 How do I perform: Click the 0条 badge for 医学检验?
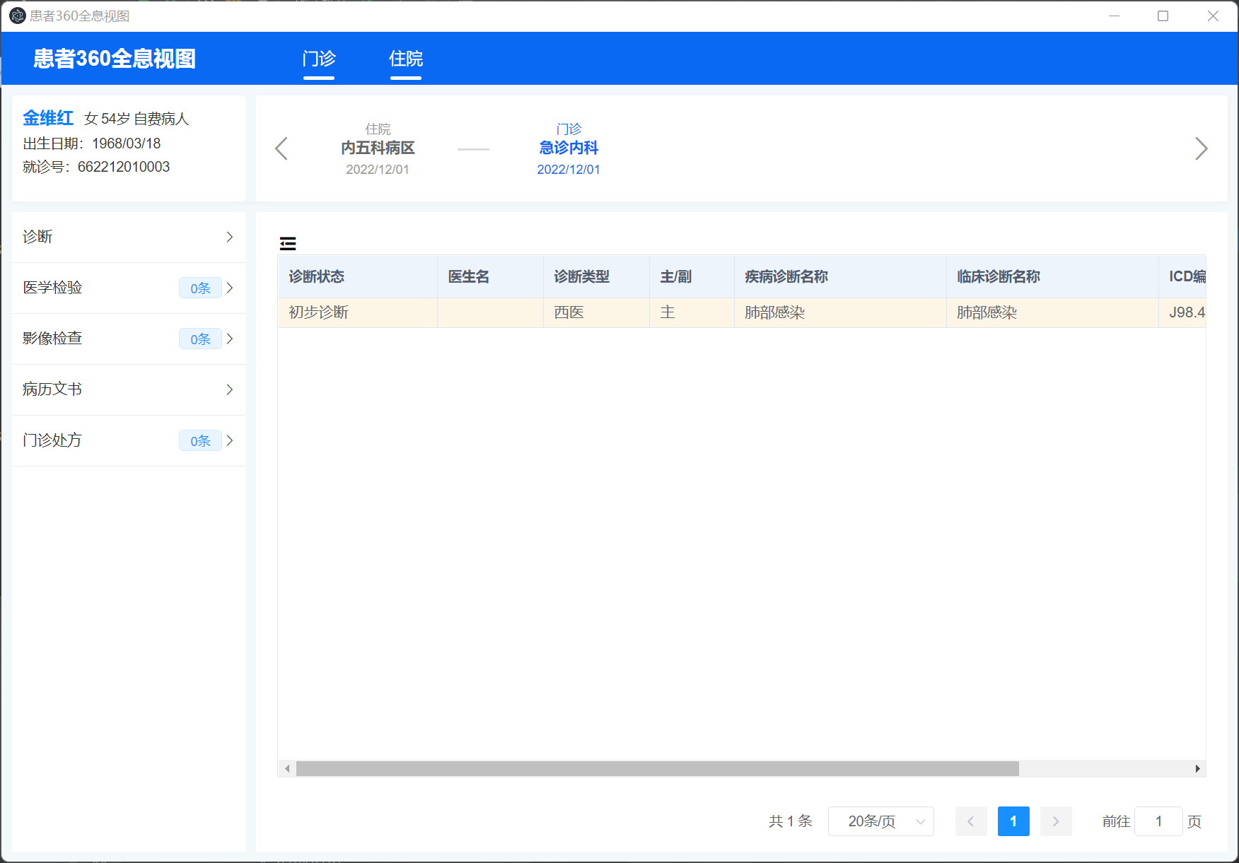click(200, 288)
